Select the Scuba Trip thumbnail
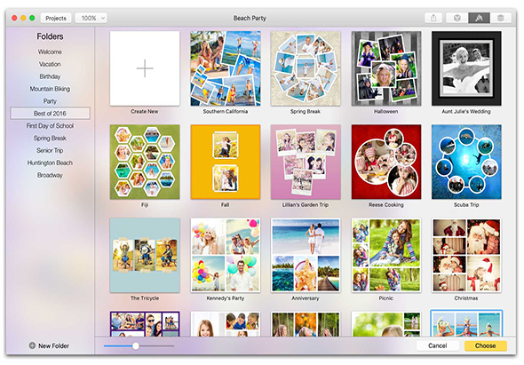This screenshot has width=524, height=365. pyautogui.click(x=466, y=163)
